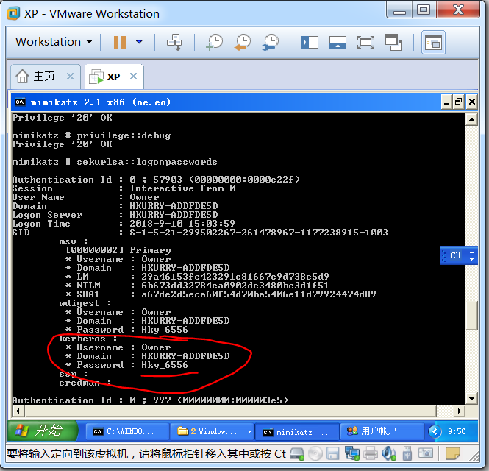This screenshot has width=489, height=471.
Task: Click the camera device status icon
Action: click(426, 453)
